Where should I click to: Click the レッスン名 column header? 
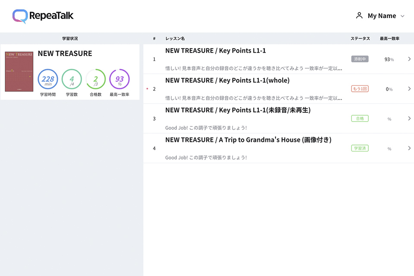pos(175,38)
